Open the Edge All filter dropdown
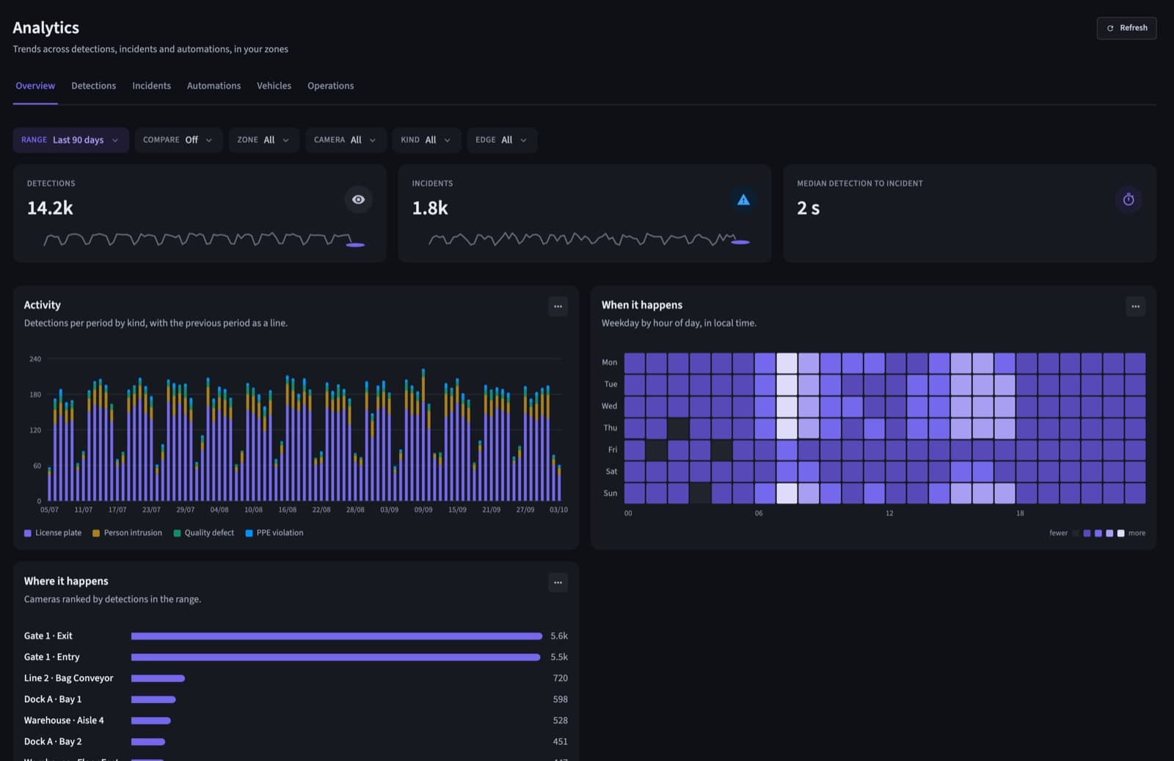 [x=502, y=140]
